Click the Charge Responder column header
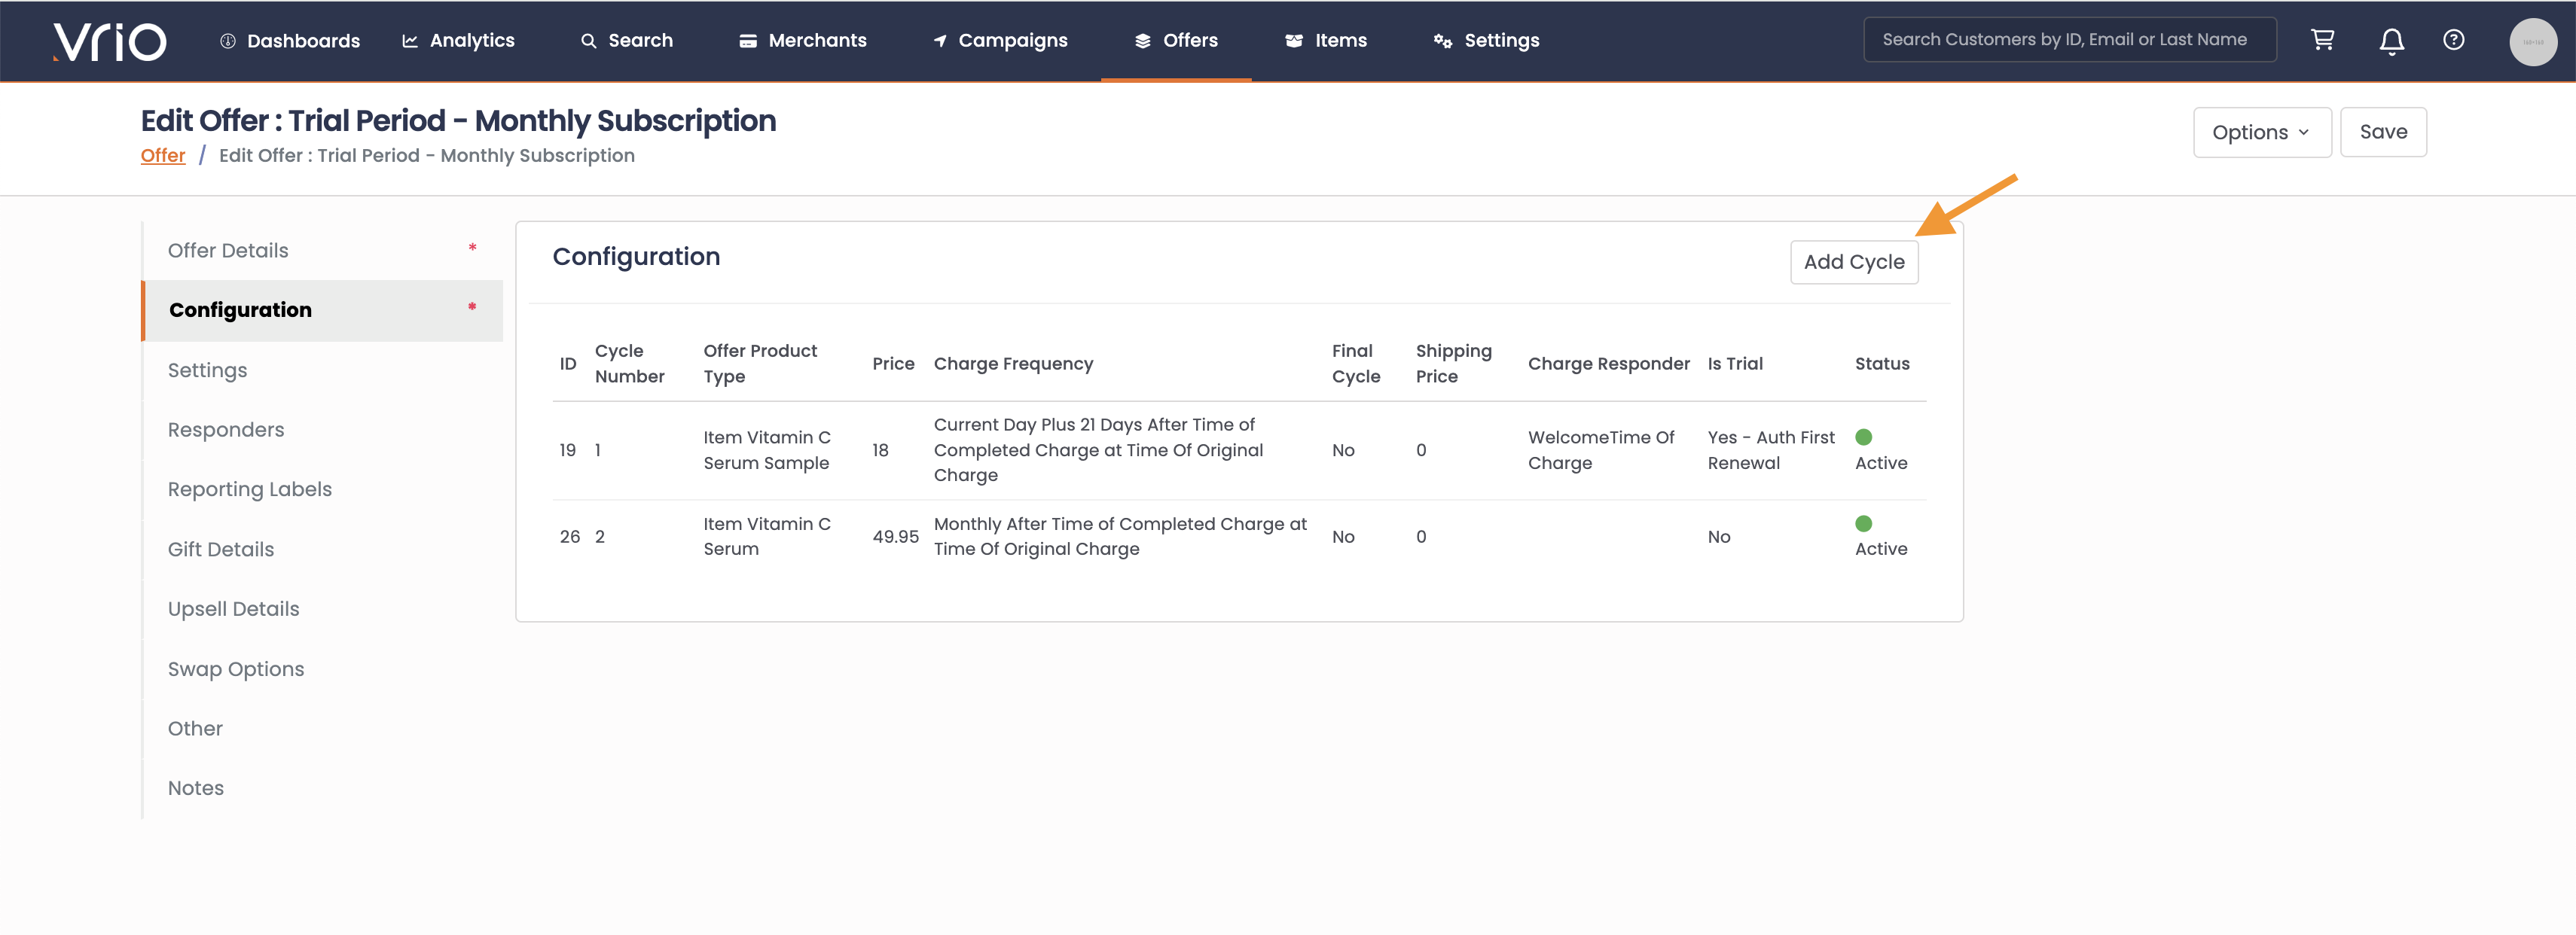Image resolution: width=2576 pixels, height=935 pixels. click(1608, 364)
